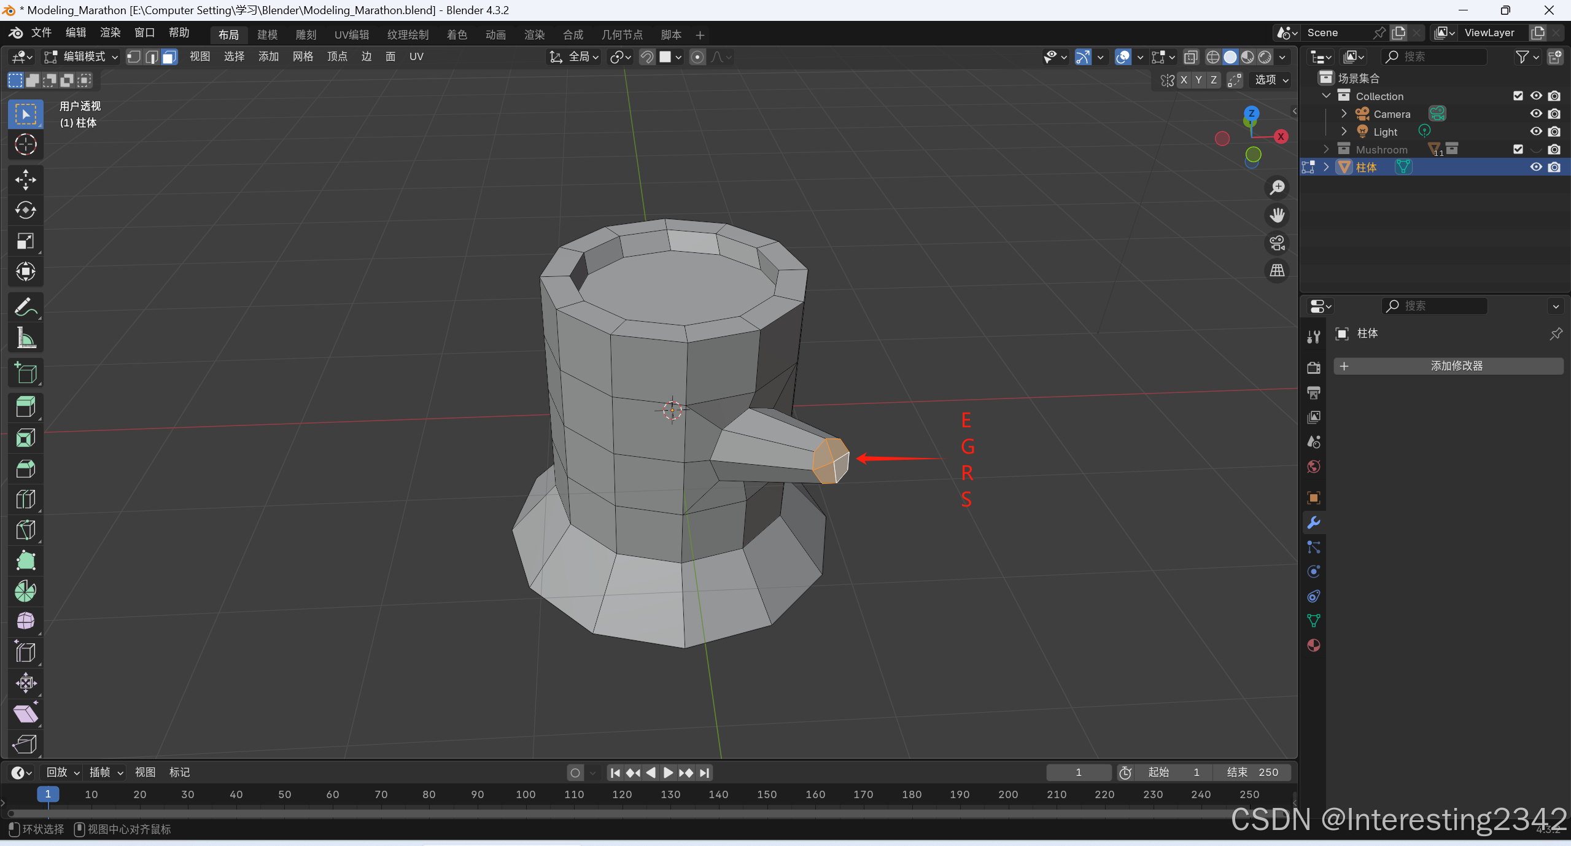Select the Rotate tool
Image resolution: width=1571 pixels, height=846 pixels.
point(25,211)
